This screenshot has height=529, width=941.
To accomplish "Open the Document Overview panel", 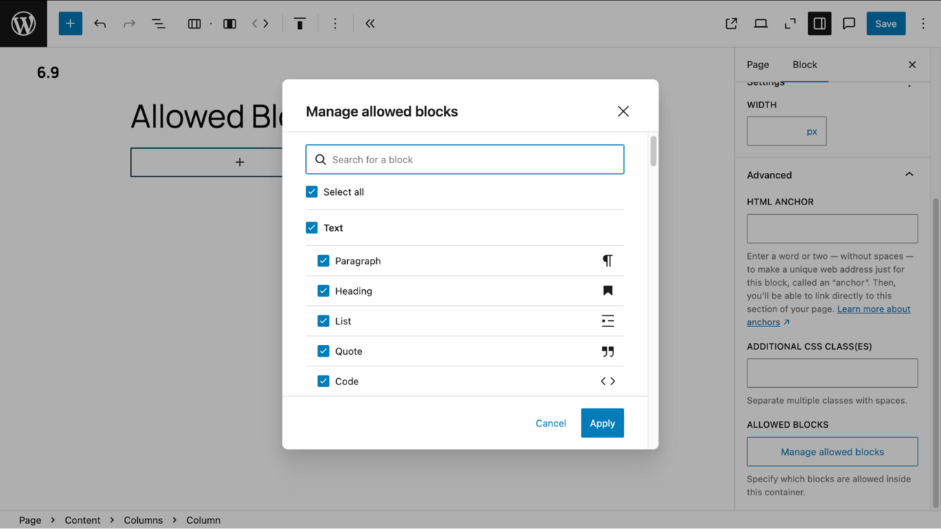I will point(158,23).
